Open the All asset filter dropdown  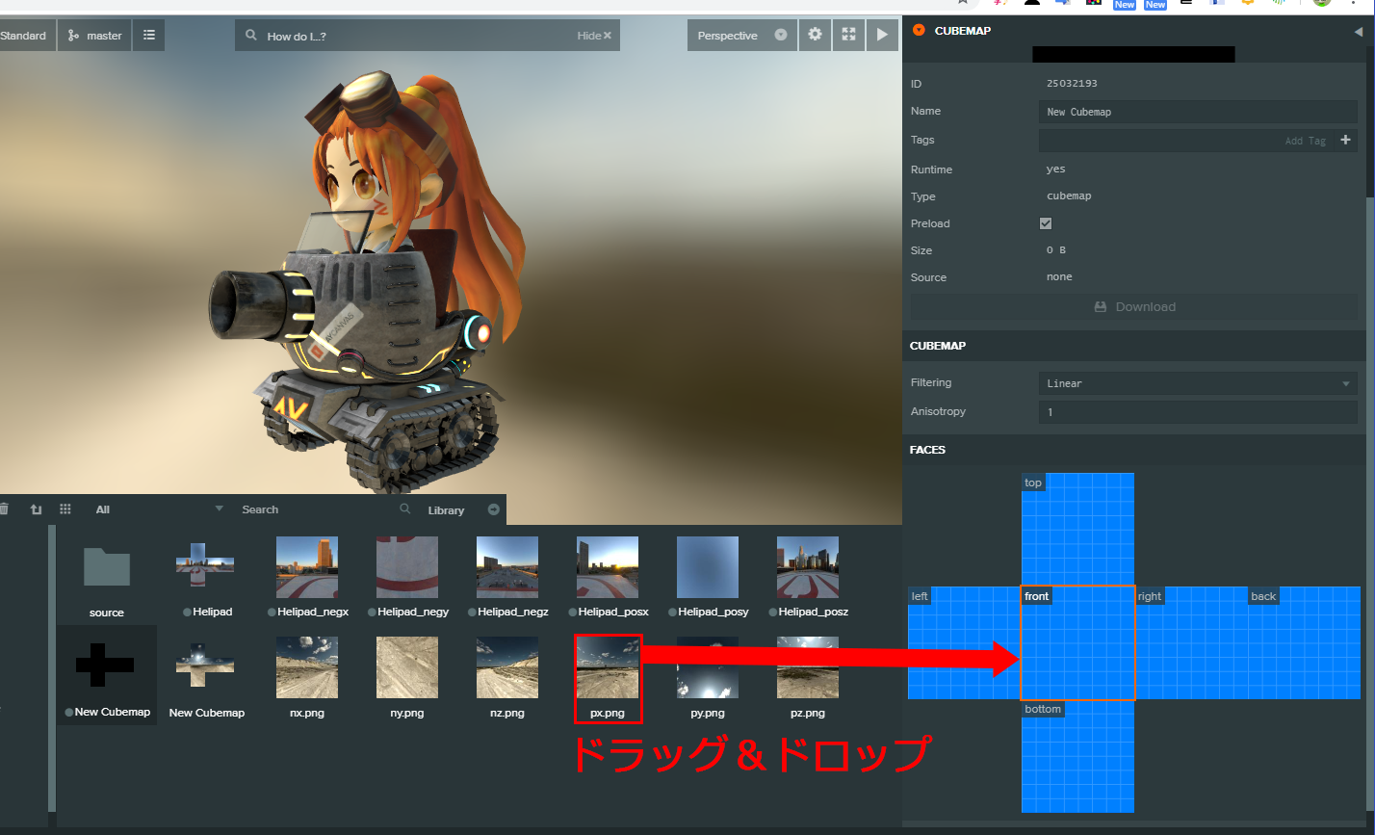(x=158, y=509)
